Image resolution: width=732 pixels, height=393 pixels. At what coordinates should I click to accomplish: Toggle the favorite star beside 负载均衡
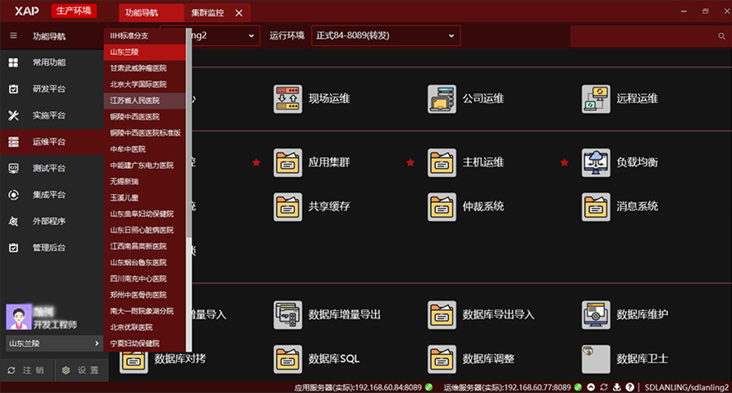pyautogui.click(x=564, y=162)
